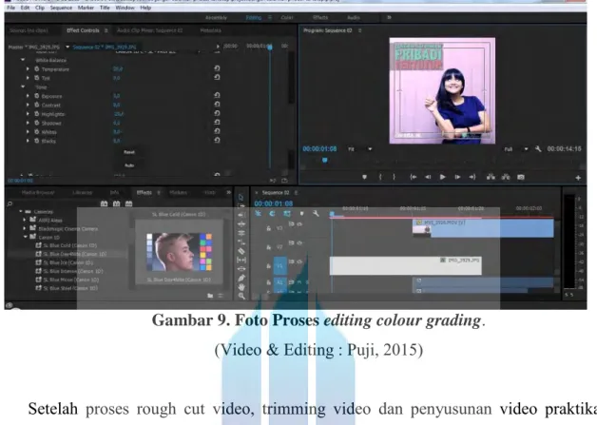Expand the ARRI Alexa presets folder
This screenshot has width=597, height=425.
[25, 220]
